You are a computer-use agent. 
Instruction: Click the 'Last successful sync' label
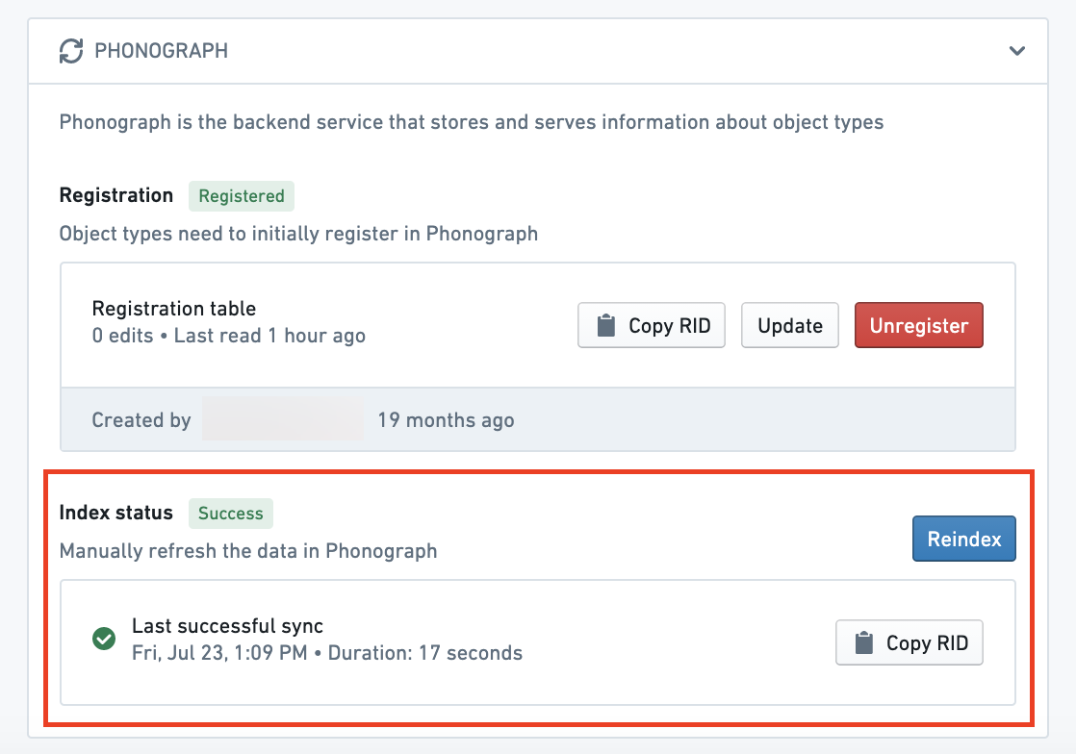point(227,626)
